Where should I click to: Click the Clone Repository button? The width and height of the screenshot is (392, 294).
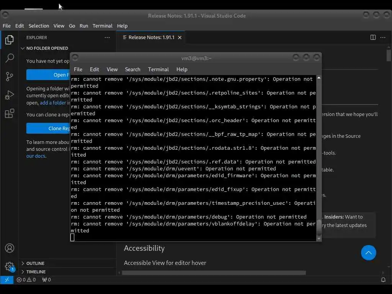click(48, 128)
